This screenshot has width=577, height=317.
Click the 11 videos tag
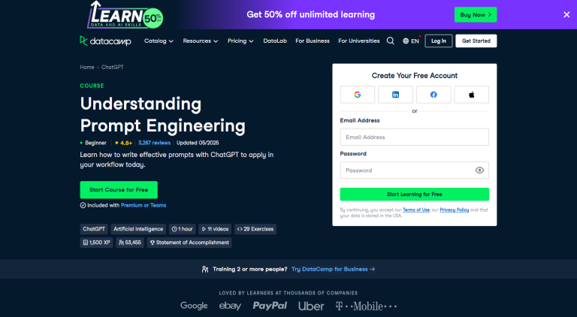pyautogui.click(x=215, y=229)
